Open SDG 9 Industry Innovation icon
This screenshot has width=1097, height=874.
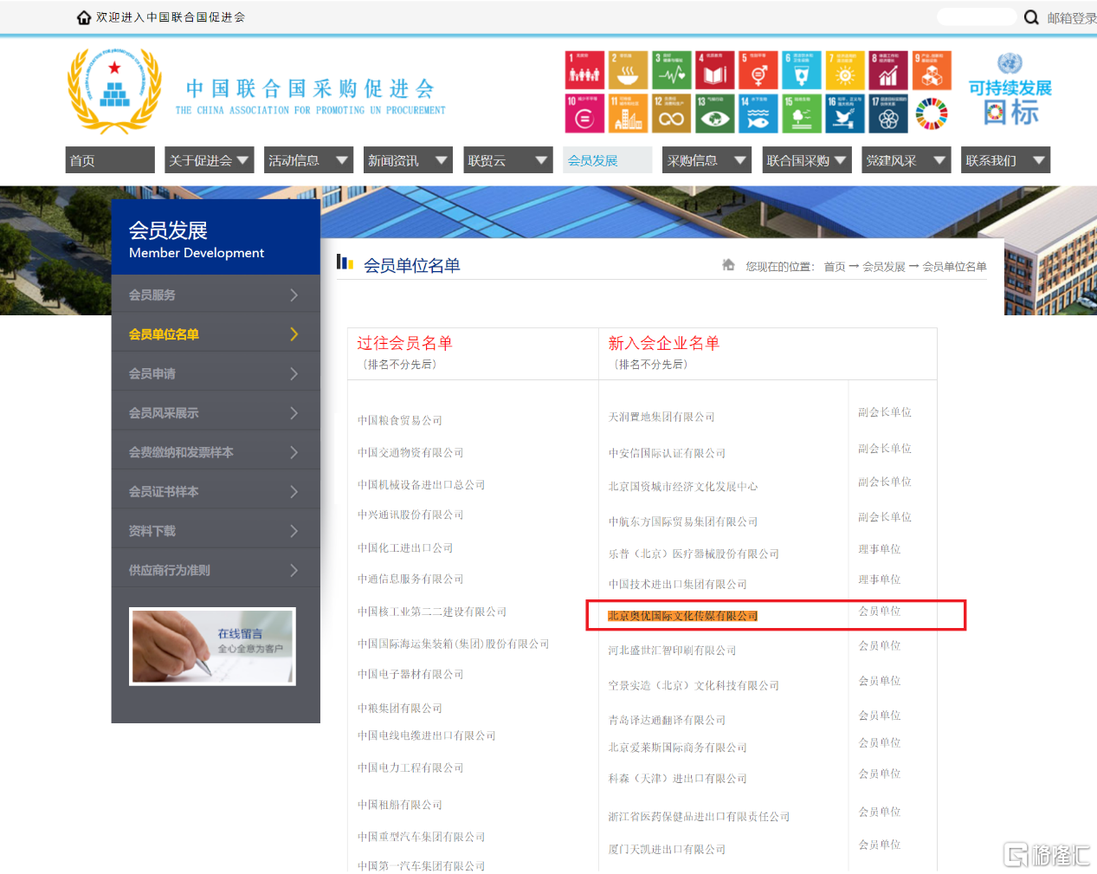coord(931,70)
